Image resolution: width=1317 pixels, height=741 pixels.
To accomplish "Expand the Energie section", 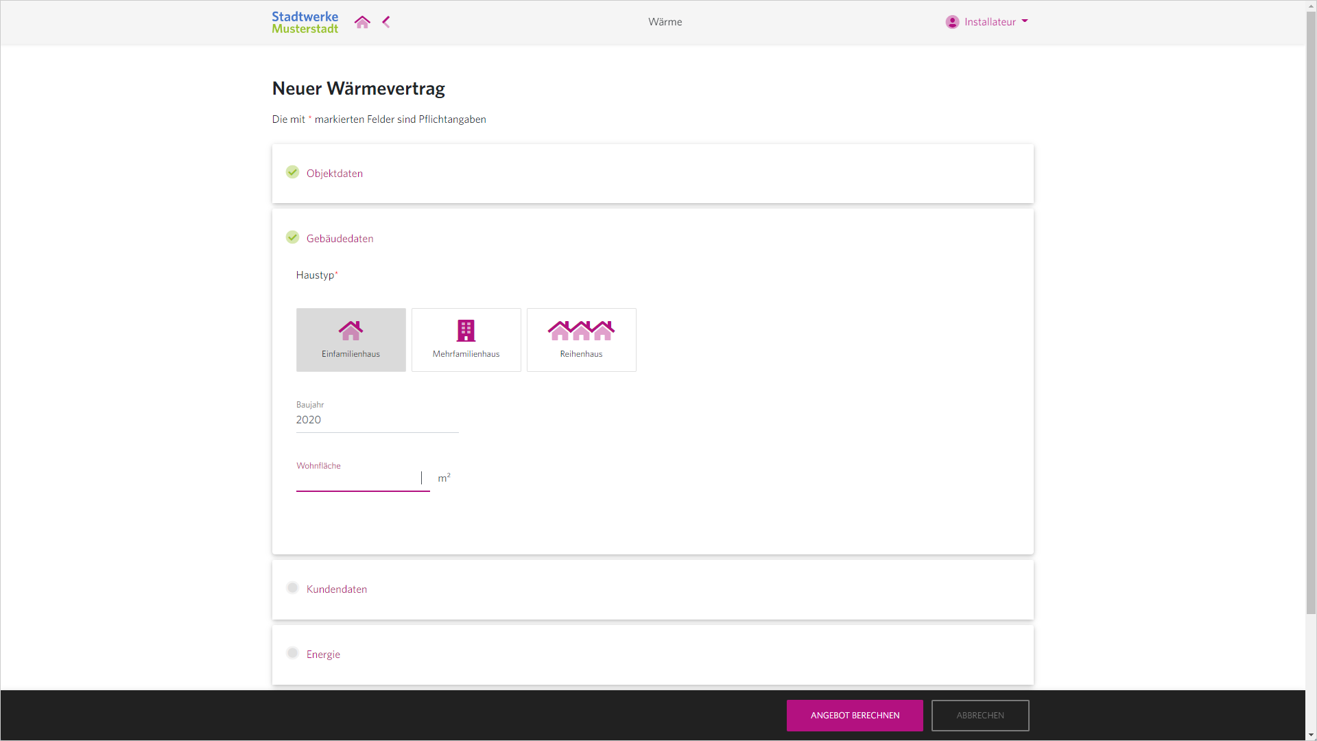I will tap(323, 655).
